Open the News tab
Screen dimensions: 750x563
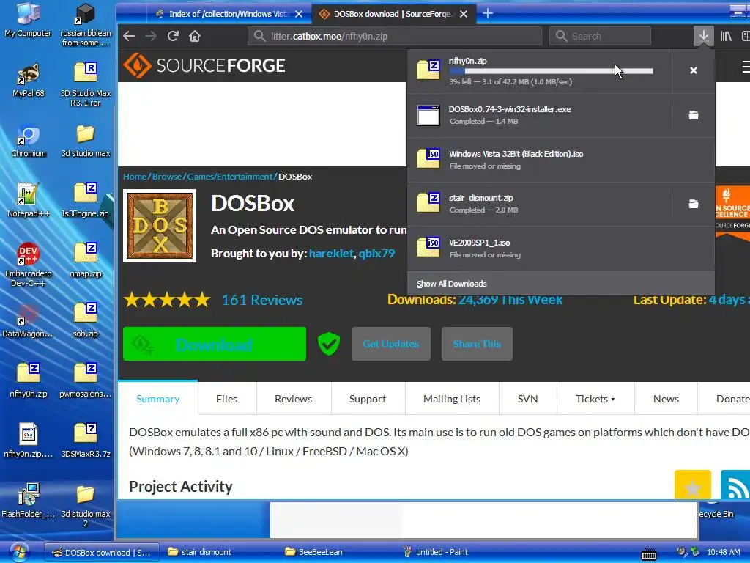[666, 399]
